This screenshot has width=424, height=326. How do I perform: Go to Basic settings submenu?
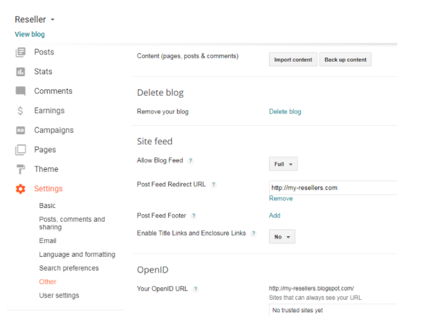pyautogui.click(x=47, y=205)
